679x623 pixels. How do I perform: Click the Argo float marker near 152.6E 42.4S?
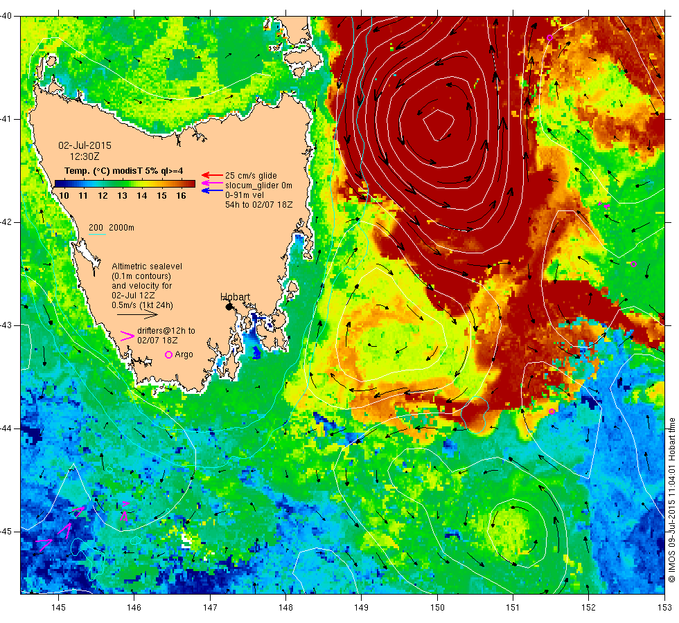[633, 264]
